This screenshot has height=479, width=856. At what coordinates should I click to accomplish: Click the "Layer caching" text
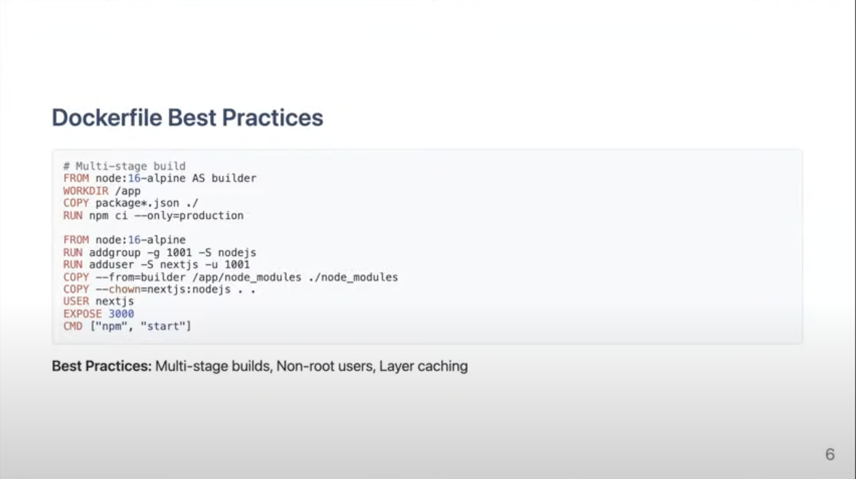tap(424, 366)
